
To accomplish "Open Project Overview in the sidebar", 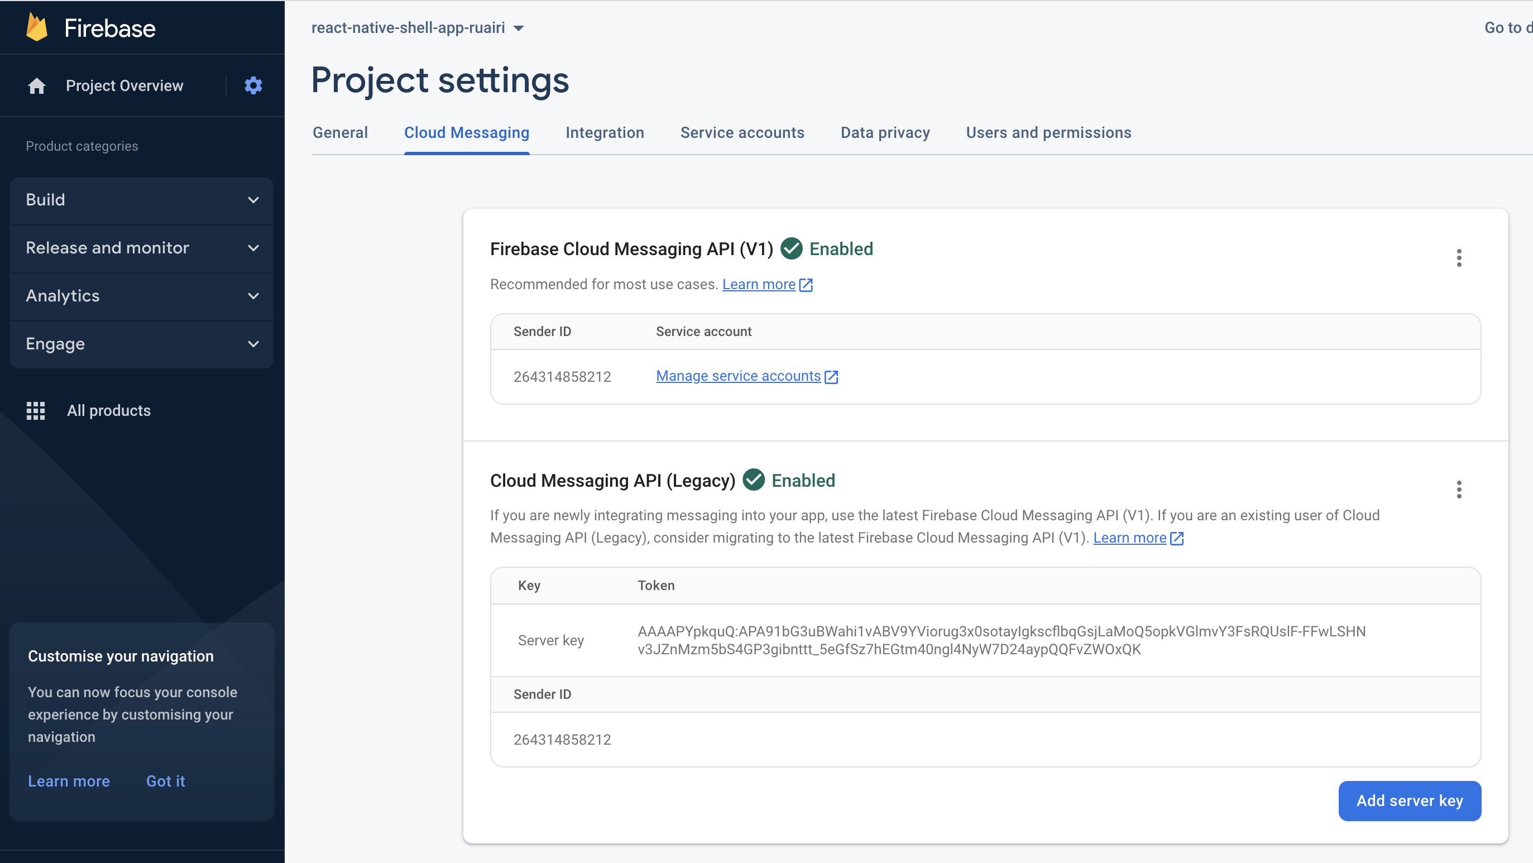I will [x=124, y=86].
